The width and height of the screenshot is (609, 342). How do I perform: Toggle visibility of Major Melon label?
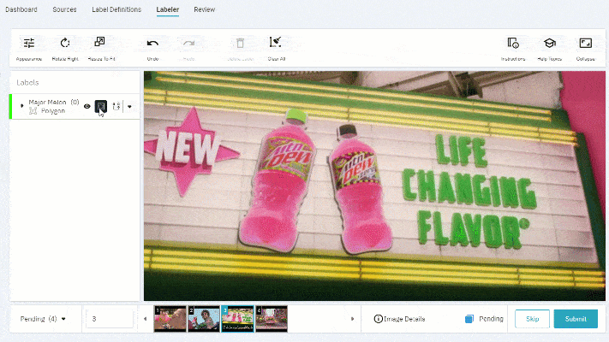87,106
